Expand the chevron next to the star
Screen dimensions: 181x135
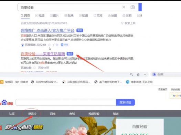pos(145,74)
